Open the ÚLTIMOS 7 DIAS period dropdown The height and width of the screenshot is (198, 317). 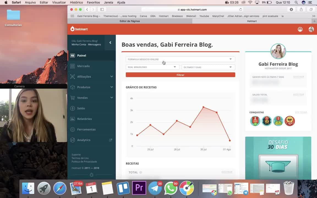[208, 67]
